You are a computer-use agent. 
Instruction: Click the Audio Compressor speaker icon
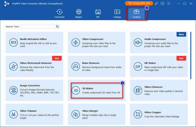point(138,43)
